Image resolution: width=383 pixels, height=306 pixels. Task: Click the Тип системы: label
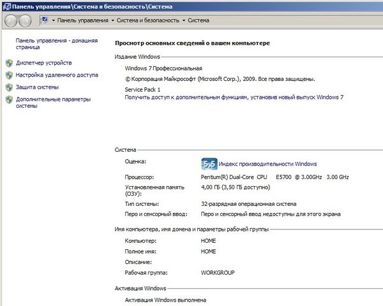pyautogui.click(x=142, y=204)
